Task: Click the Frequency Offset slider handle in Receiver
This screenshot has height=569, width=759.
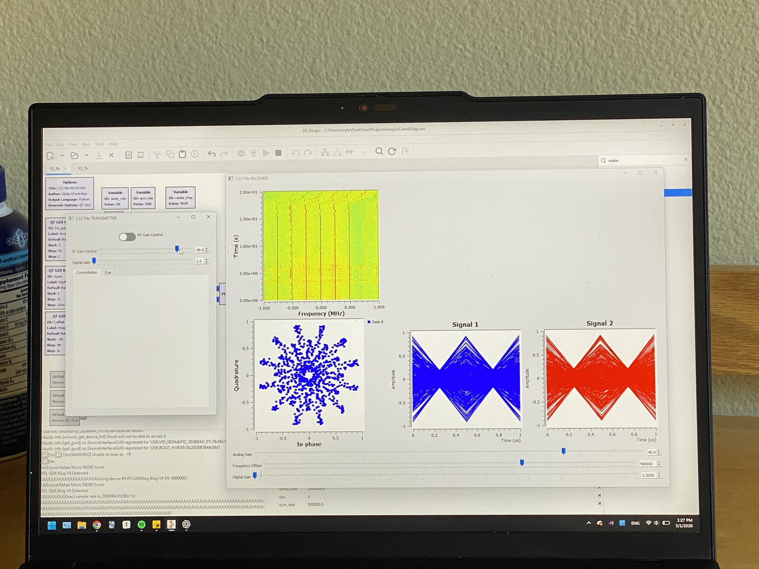Action: [522, 463]
